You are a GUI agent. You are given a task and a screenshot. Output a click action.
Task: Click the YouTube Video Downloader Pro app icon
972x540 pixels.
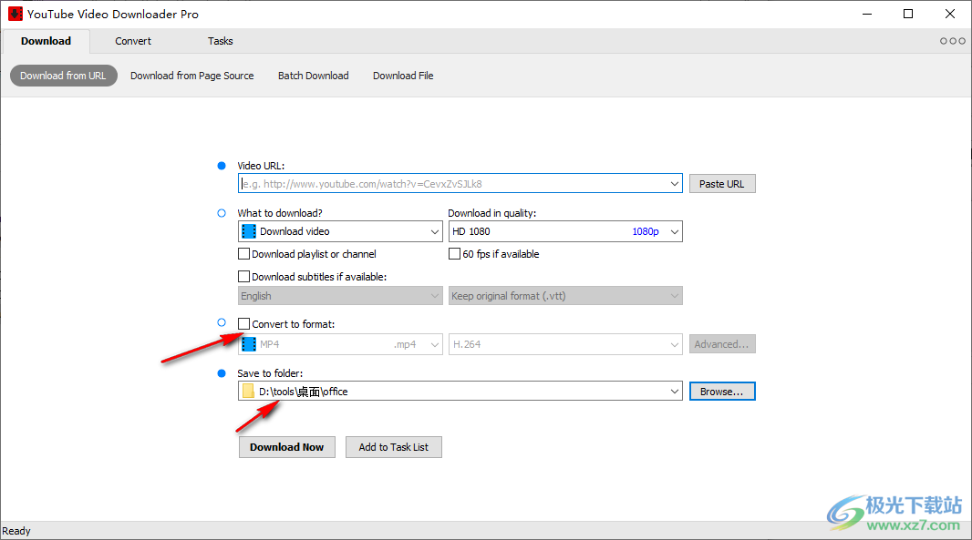point(15,14)
